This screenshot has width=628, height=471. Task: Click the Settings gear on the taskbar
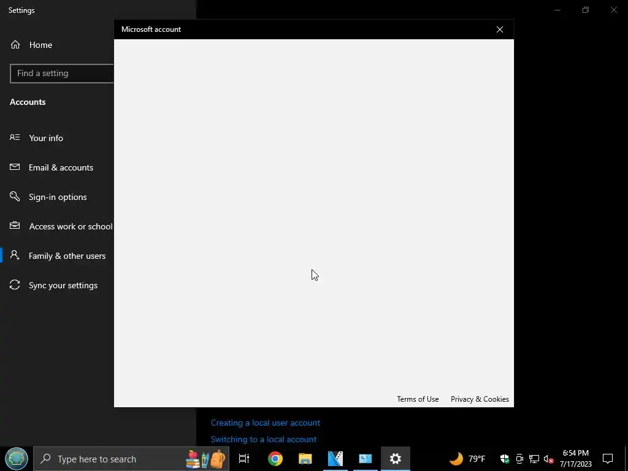[396, 459]
